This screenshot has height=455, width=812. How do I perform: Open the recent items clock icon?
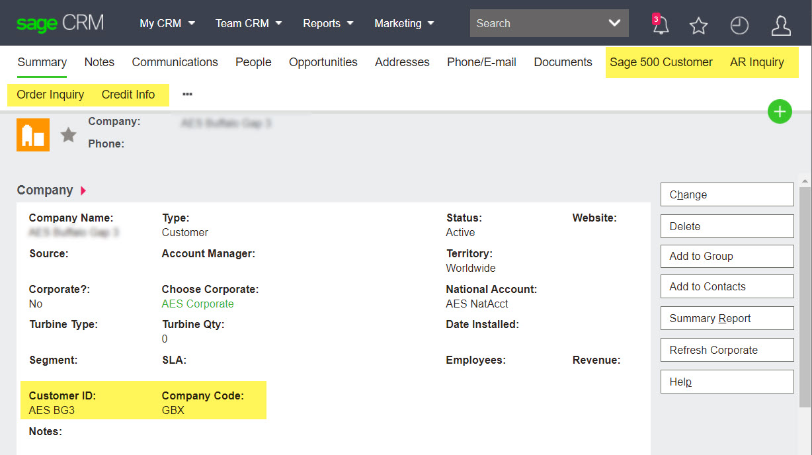tap(739, 26)
